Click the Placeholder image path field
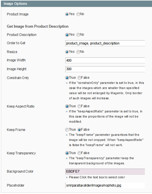 (x=105, y=185)
